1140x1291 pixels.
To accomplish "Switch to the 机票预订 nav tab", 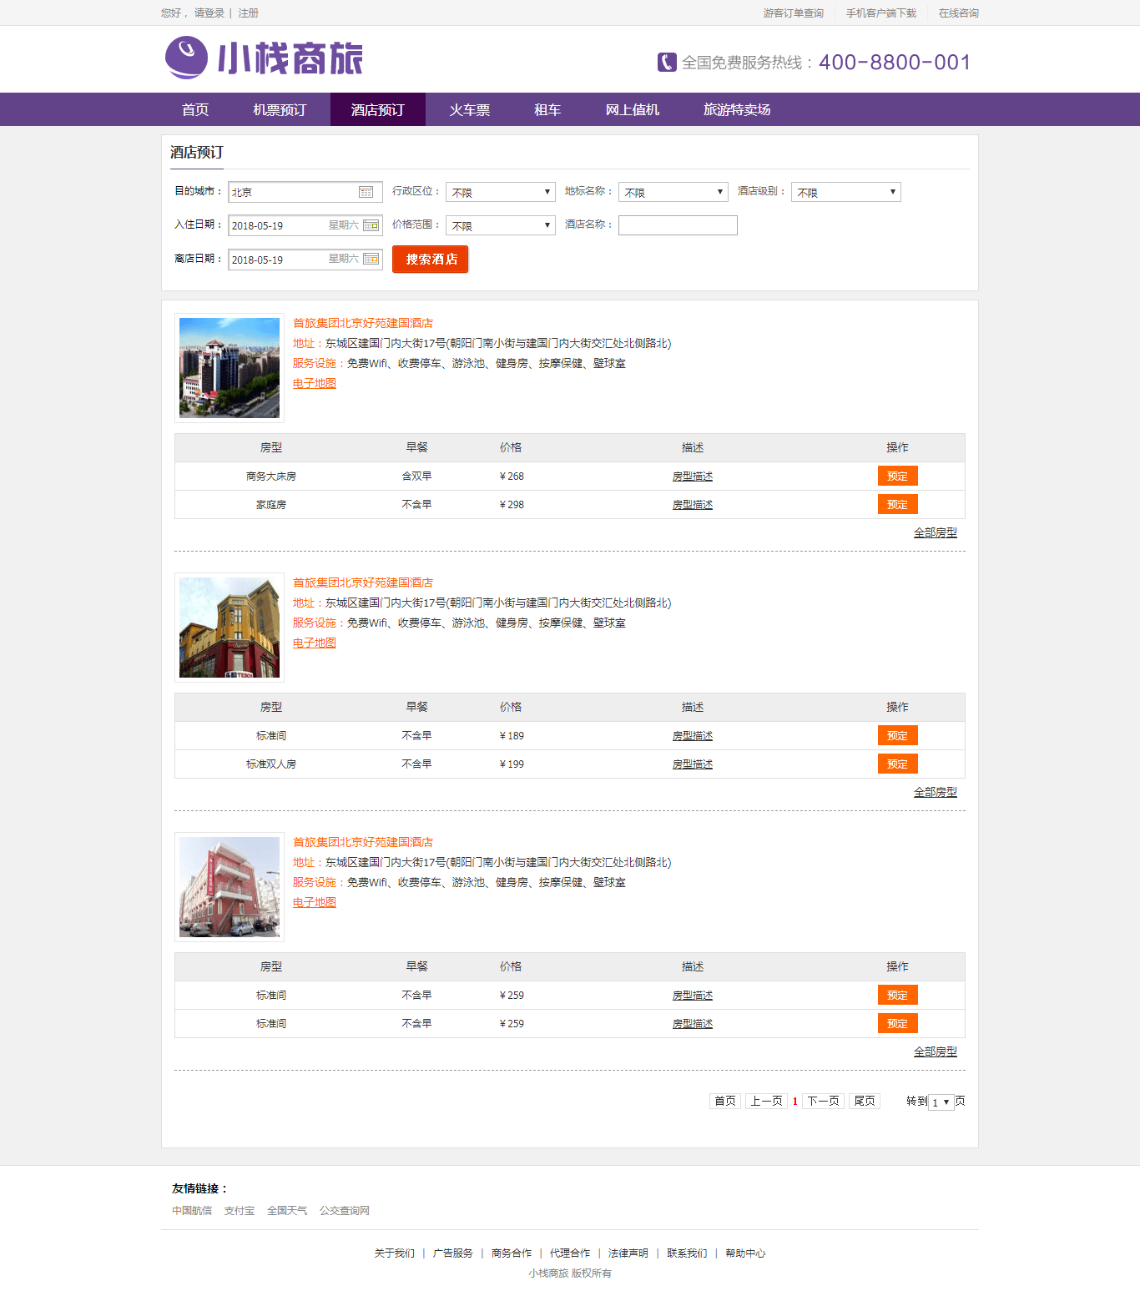I will [280, 110].
